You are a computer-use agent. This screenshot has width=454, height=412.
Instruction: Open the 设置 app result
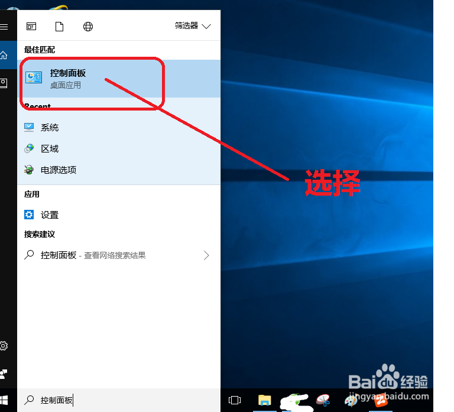pos(119,215)
